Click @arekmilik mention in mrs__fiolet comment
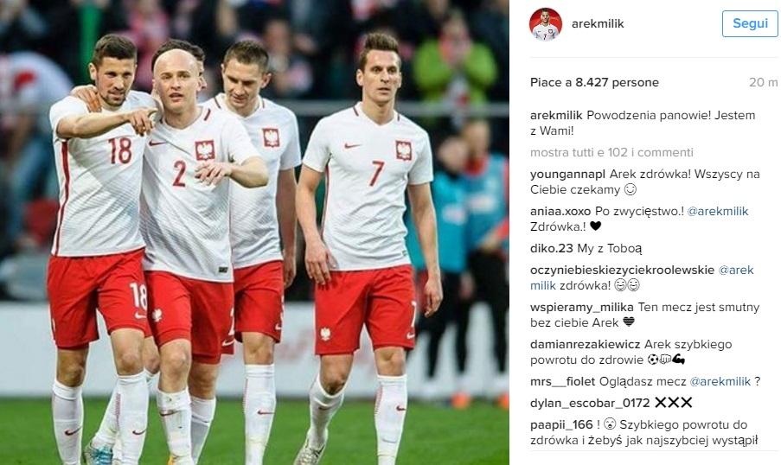This screenshot has width=781, height=465. click(x=720, y=381)
